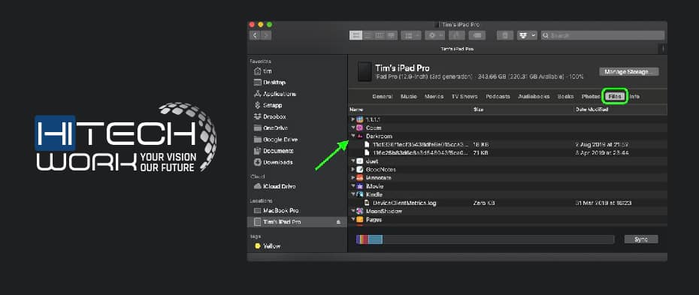The image size is (699, 295).
Task: Select MacBook Pro under Locations
Action: point(276,210)
